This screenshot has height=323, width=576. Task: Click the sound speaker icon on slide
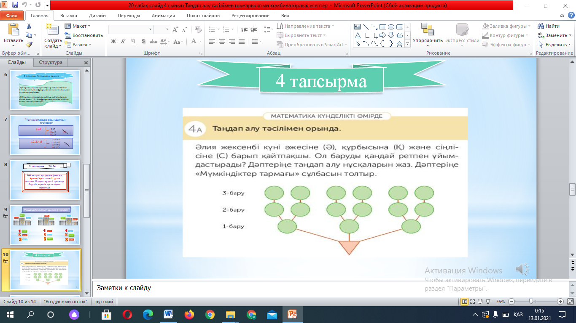pos(523,269)
